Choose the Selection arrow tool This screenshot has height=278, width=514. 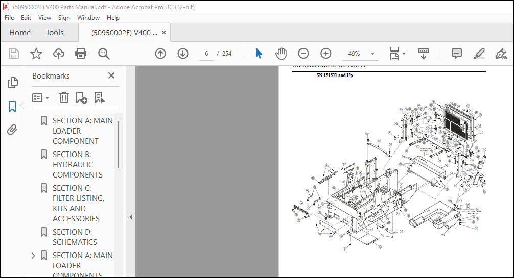tap(259, 54)
